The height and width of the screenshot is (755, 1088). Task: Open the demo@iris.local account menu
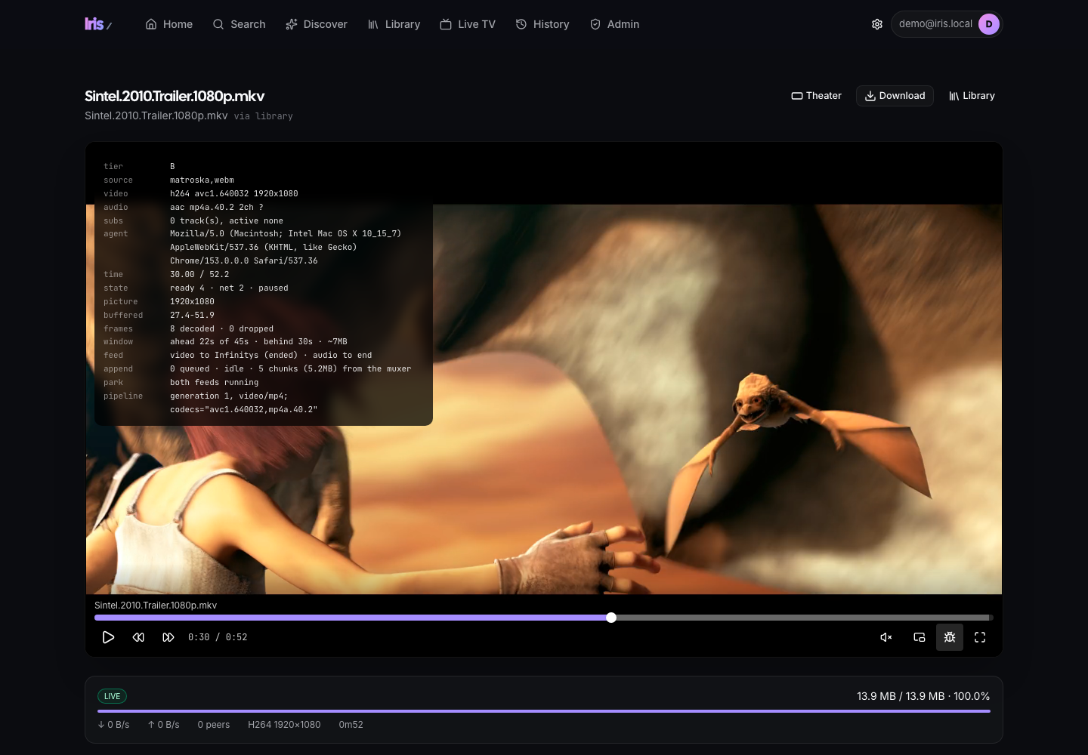click(946, 24)
